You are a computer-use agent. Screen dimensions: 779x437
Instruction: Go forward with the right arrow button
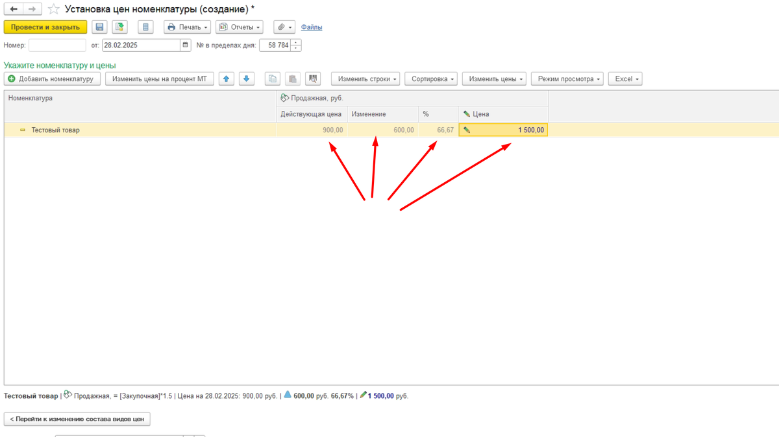pos(32,9)
